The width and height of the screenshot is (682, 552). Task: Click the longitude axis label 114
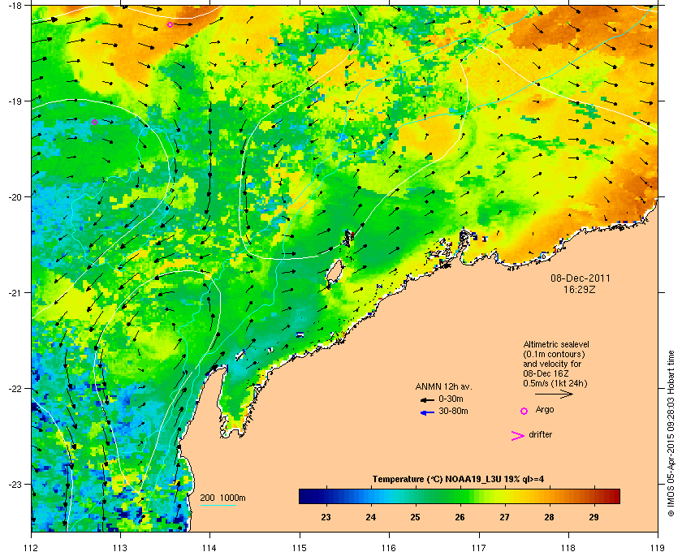(x=209, y=548)
